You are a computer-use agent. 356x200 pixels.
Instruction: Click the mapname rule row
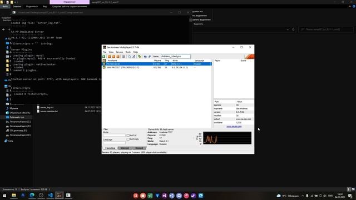coord(234,109)
